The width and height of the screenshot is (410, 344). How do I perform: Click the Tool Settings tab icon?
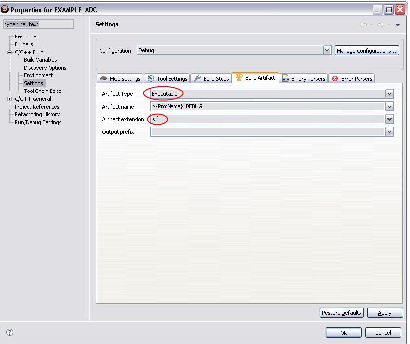[151, 78]
